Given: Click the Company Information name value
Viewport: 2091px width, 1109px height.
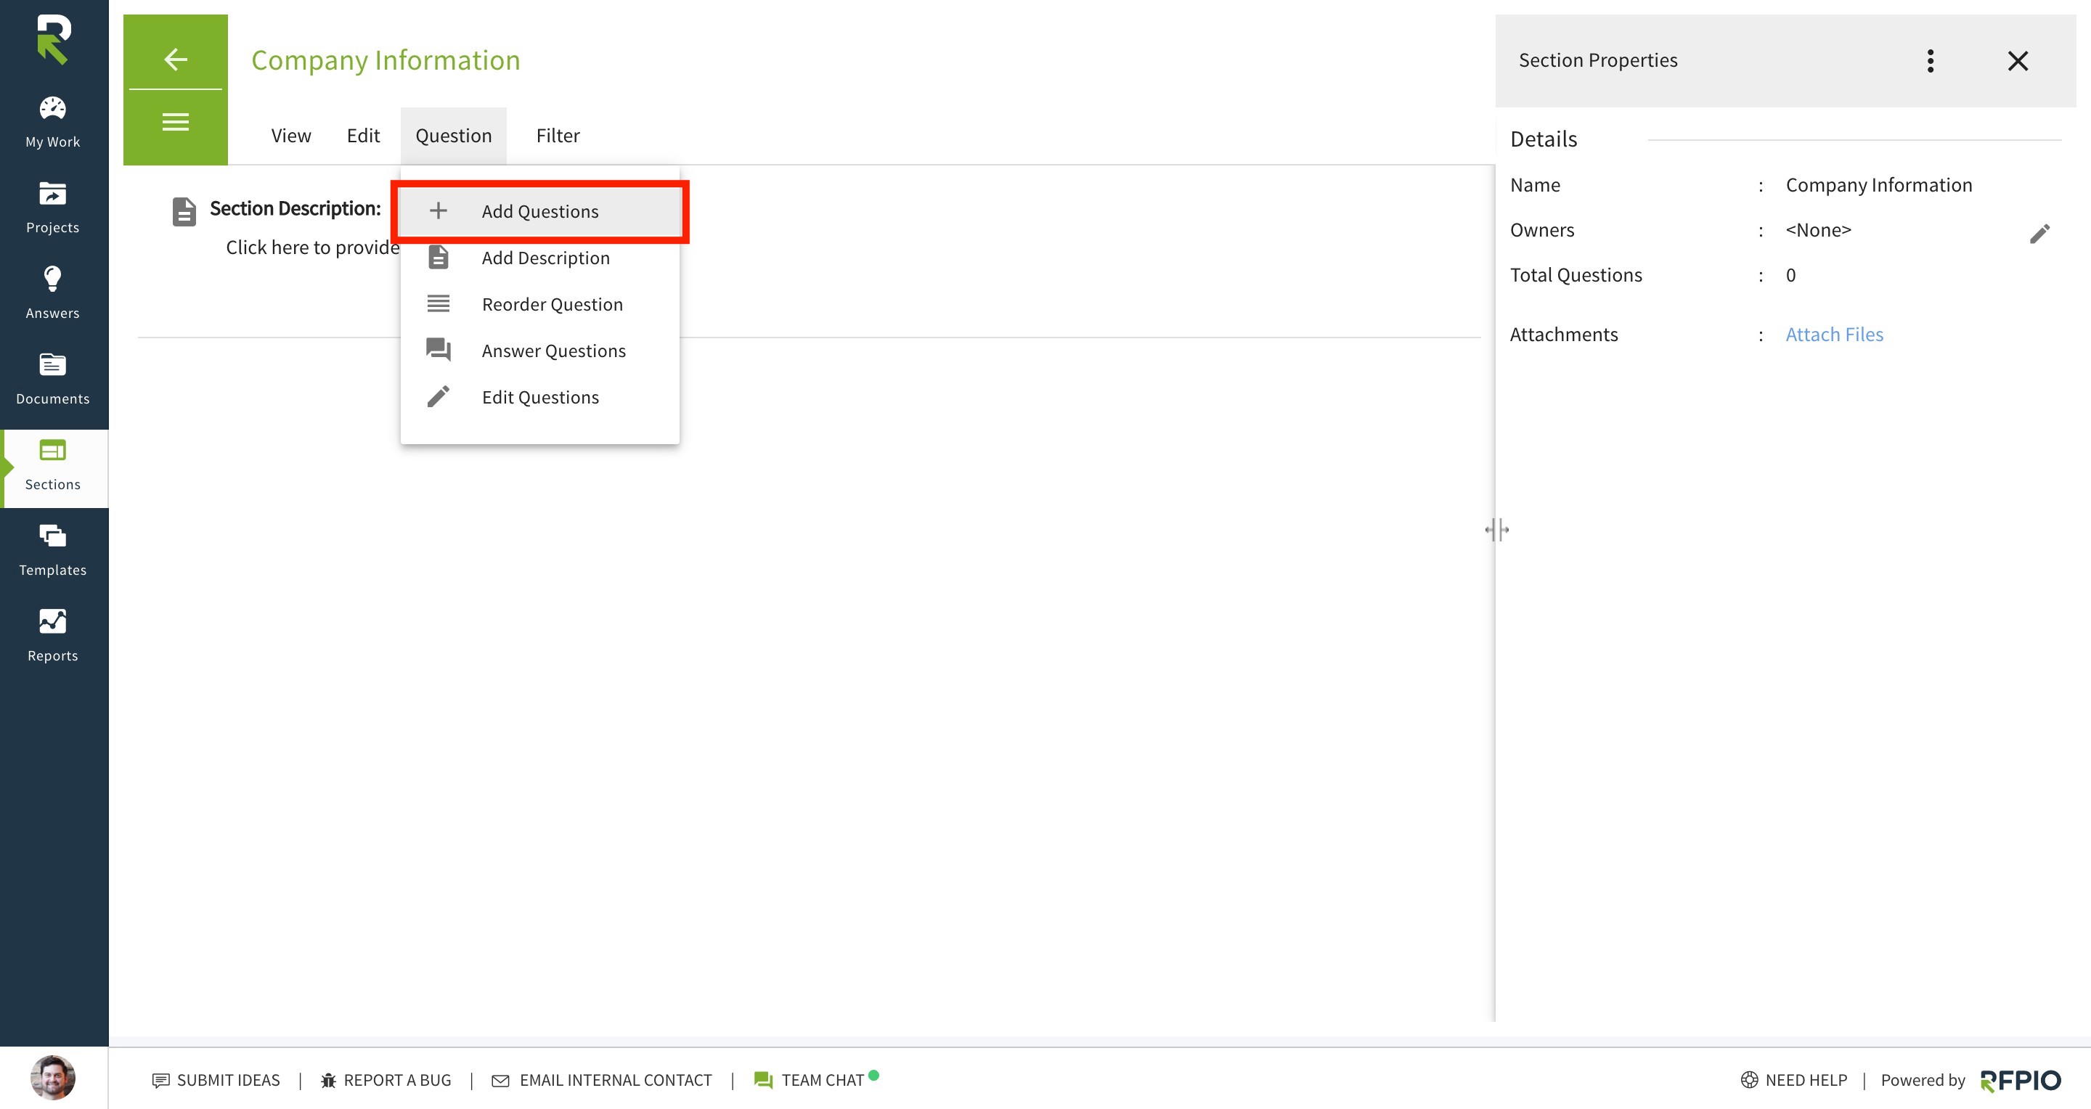Looking at the screenshot, I should pos(1878,185).
